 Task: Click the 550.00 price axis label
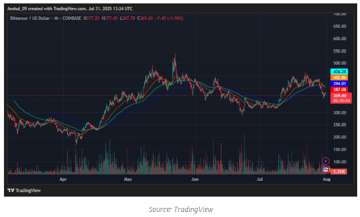pos(340,51)
